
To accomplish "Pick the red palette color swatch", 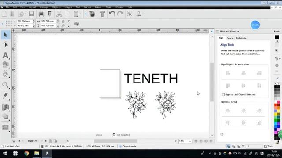I will pyautogui.click(x=275, y=105).
